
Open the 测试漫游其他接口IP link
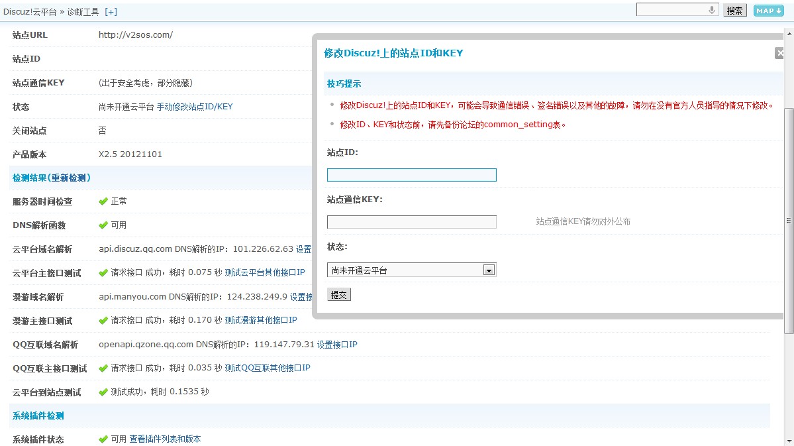tap(261, 320)
